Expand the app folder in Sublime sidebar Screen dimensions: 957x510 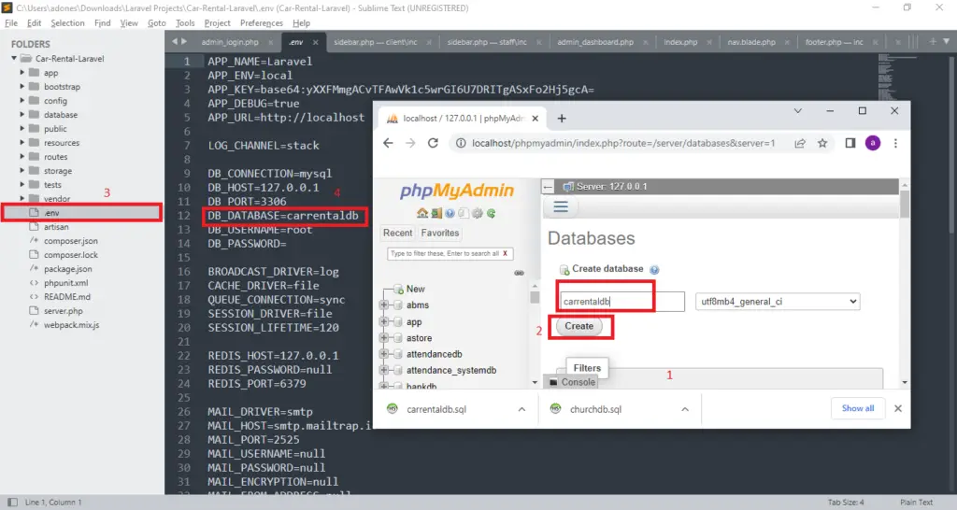coord(22,72)
